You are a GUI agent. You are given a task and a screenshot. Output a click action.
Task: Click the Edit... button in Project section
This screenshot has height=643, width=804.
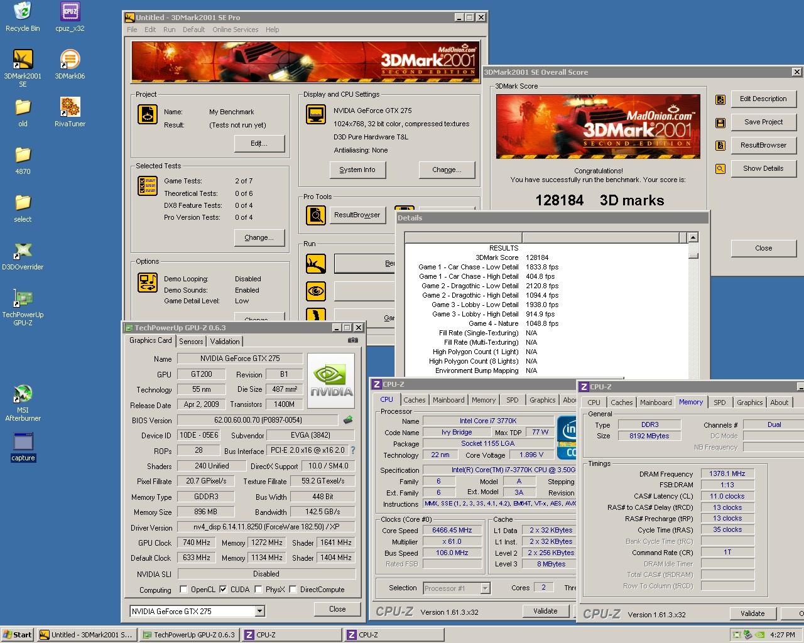point(259,144)
